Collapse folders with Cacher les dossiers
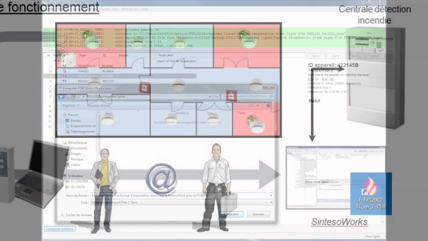 tap(76, 215)
